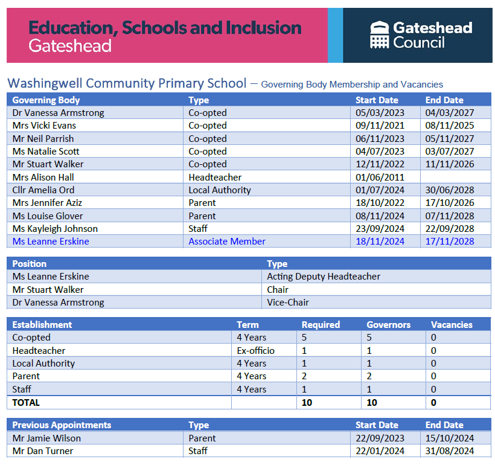This screenshot has height=465, width=495.
Task: Click the Previous Appointments header
Action: click(x=62, y=425)
